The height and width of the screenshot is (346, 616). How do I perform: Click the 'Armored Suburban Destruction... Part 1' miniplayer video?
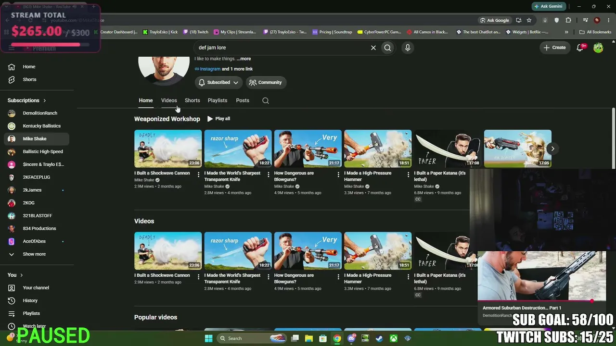coord(541,276)
